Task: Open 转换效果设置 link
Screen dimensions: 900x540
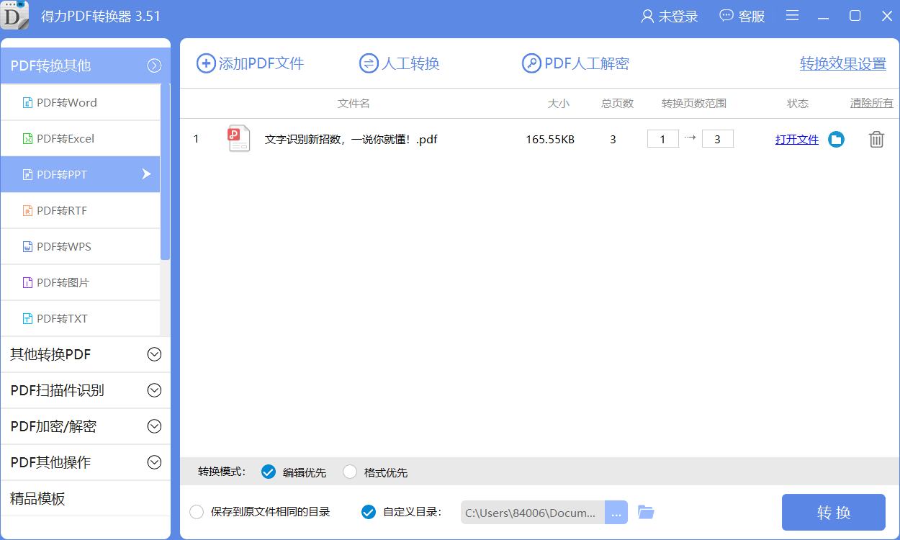Action: tap(843, 64)
